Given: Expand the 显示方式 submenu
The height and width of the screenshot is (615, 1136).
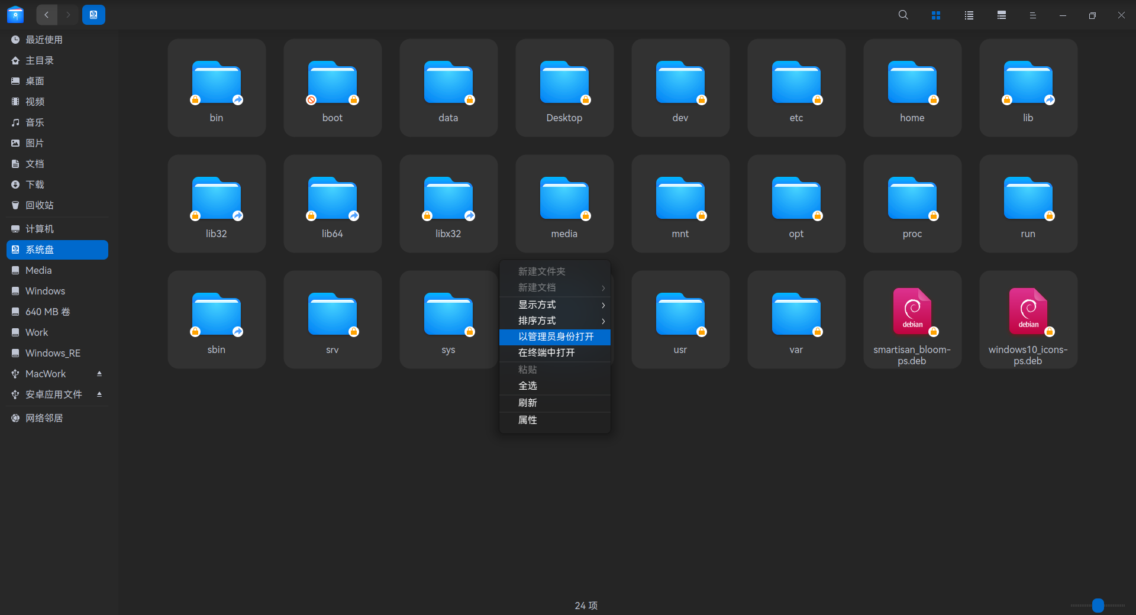Looking at the screenshot, I should 554,305.
